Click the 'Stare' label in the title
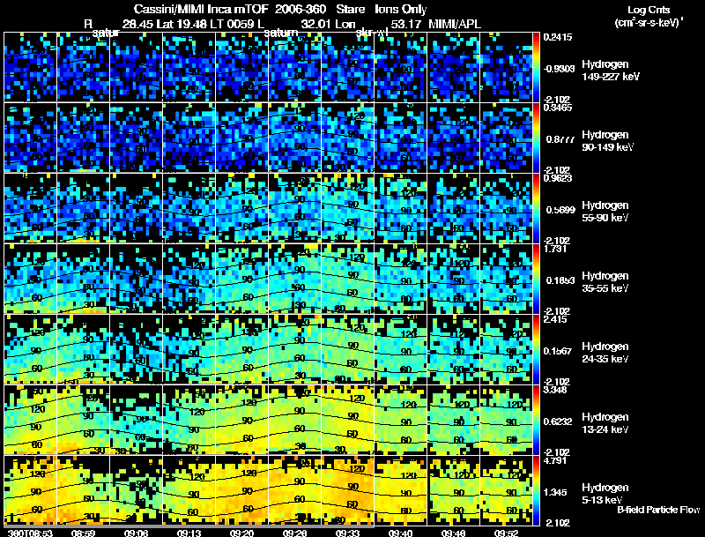705x537 pixels. pos(350,10)
